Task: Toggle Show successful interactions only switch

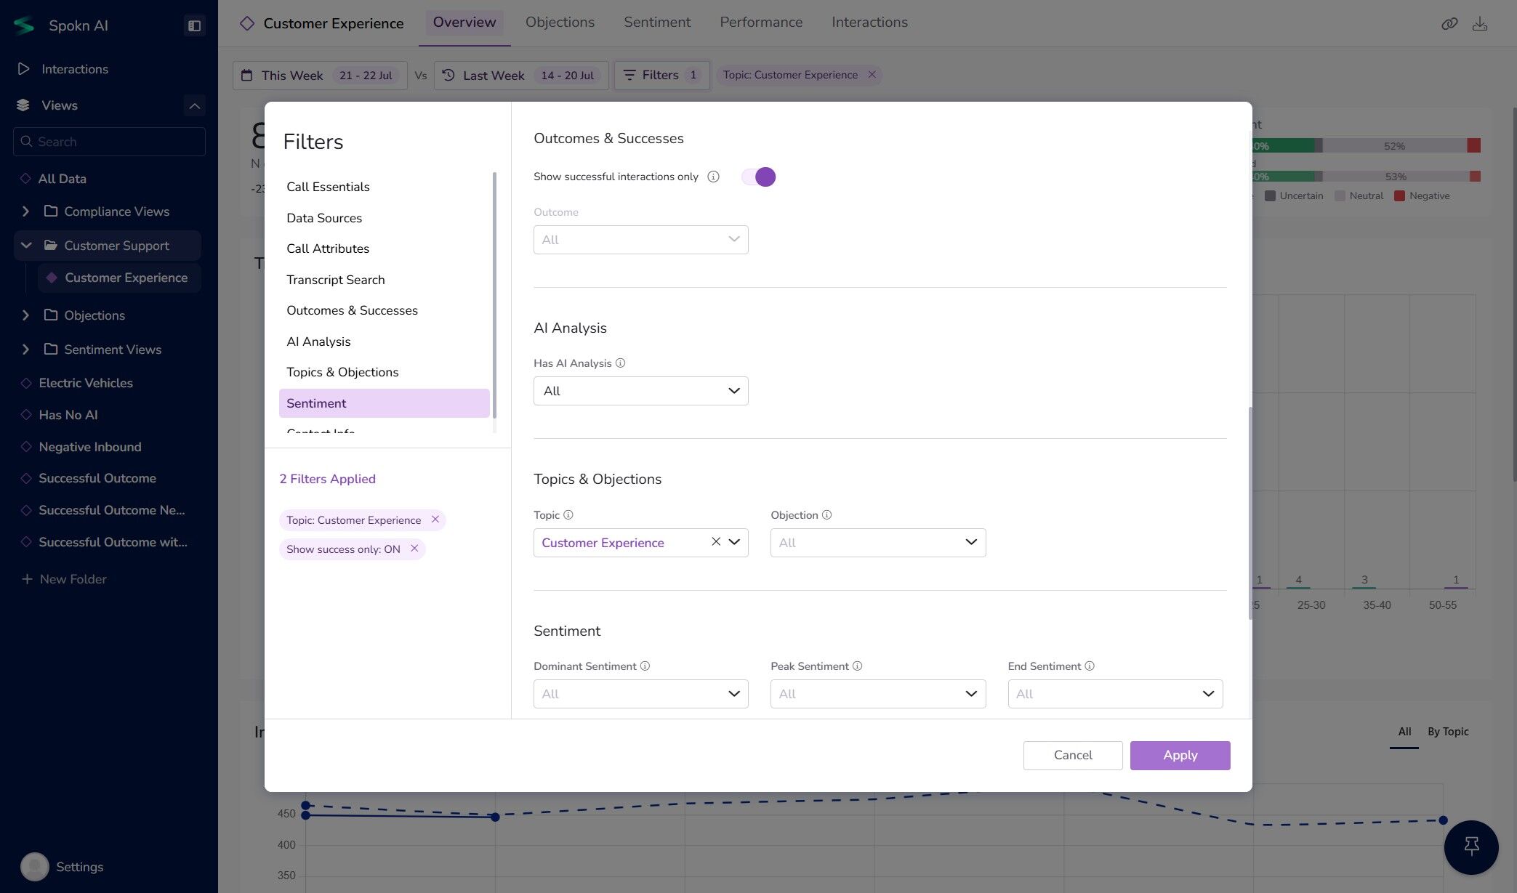Action: [758, 177]
